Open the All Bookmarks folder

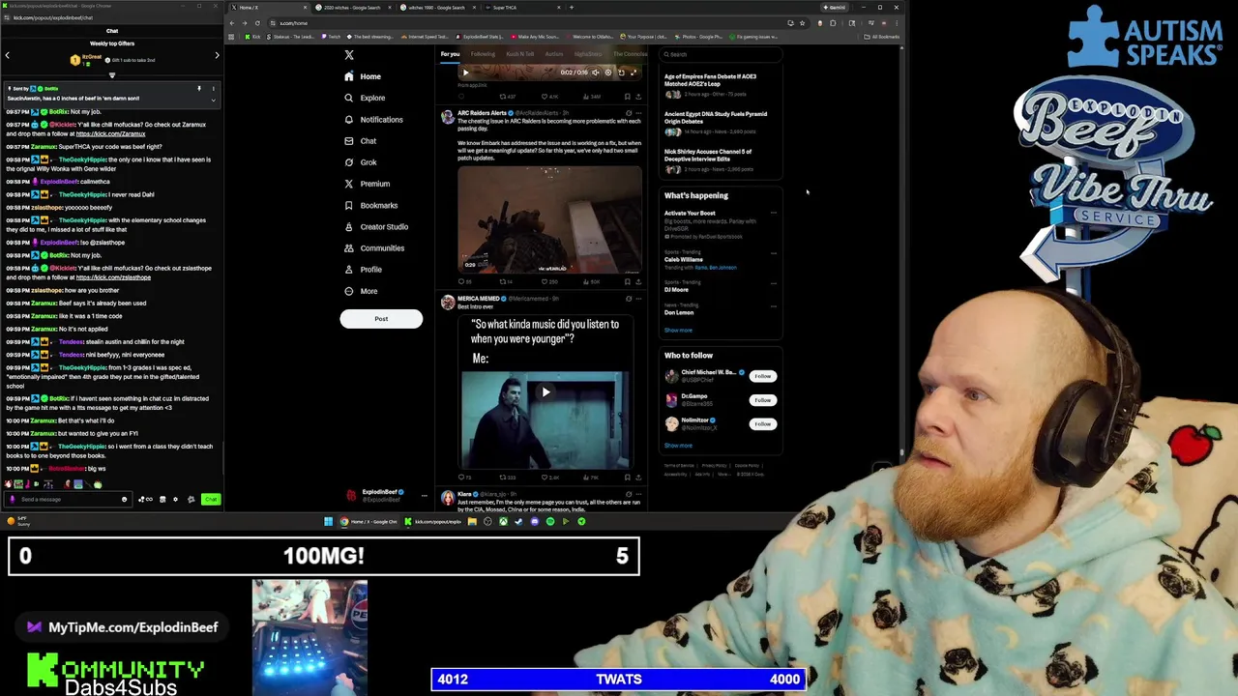[x=882, y=37]
